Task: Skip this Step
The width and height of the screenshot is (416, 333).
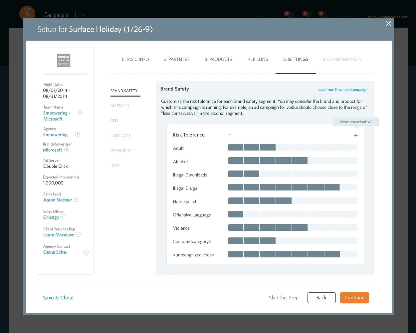Action: [x=284, y=297]
